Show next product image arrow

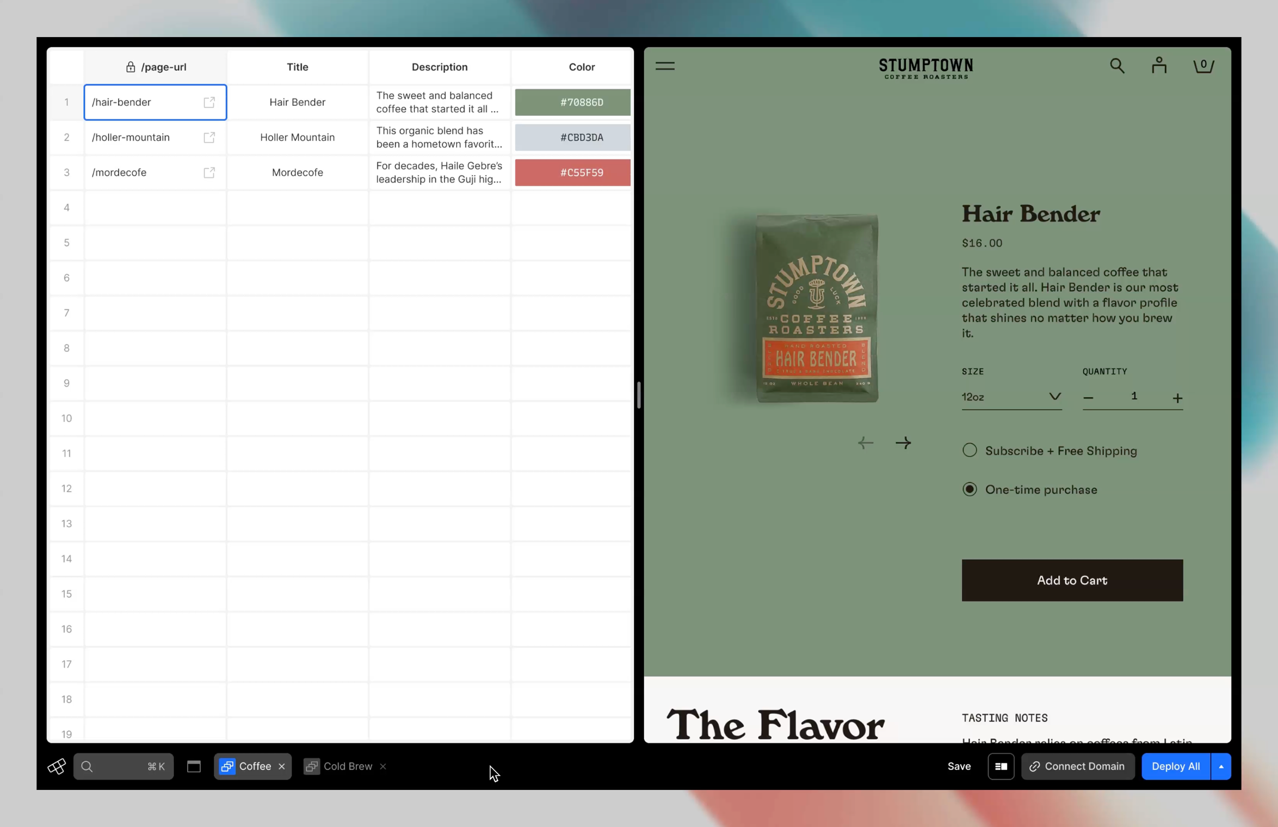(x=903, y=443)
